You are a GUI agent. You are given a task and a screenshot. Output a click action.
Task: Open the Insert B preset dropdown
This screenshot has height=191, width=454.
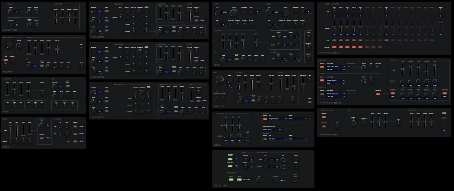[298, 139]
